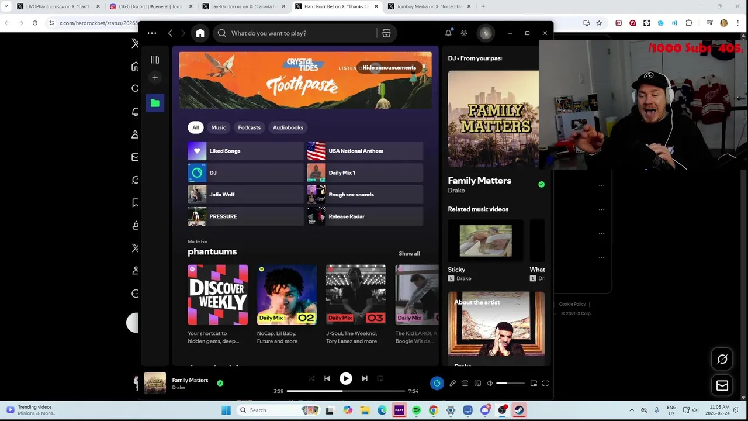The width and height of the screenshot is (748, 421).
Task: Open Spotify's Browse icon in search bar
Action: point(386,33)
